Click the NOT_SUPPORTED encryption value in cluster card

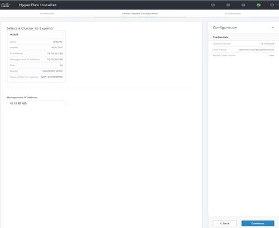coord(52,77)
